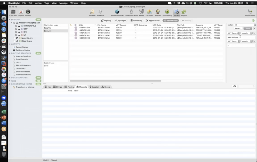
Task: Open the Details toolbar icon
Action: (28, 13)
